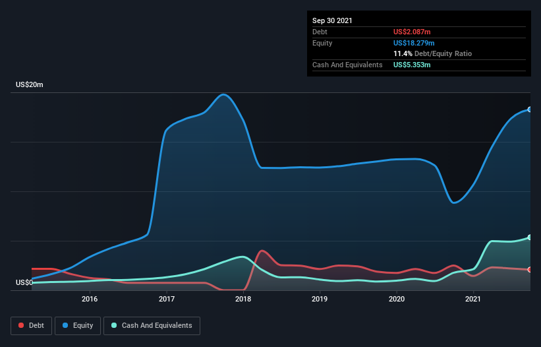541x347 pixels.
Task: Click the US$5.353m cash value
Action: point(412,65)
